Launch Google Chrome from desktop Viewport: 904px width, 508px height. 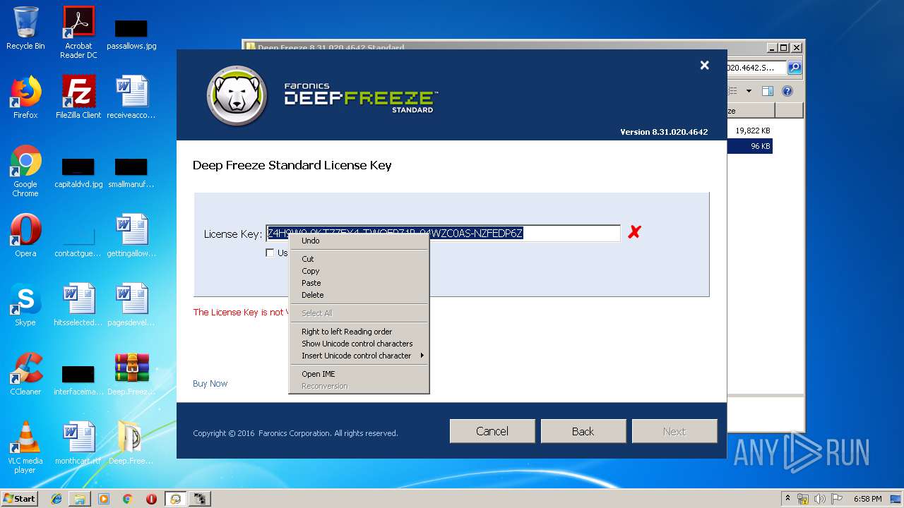point(25,171)
